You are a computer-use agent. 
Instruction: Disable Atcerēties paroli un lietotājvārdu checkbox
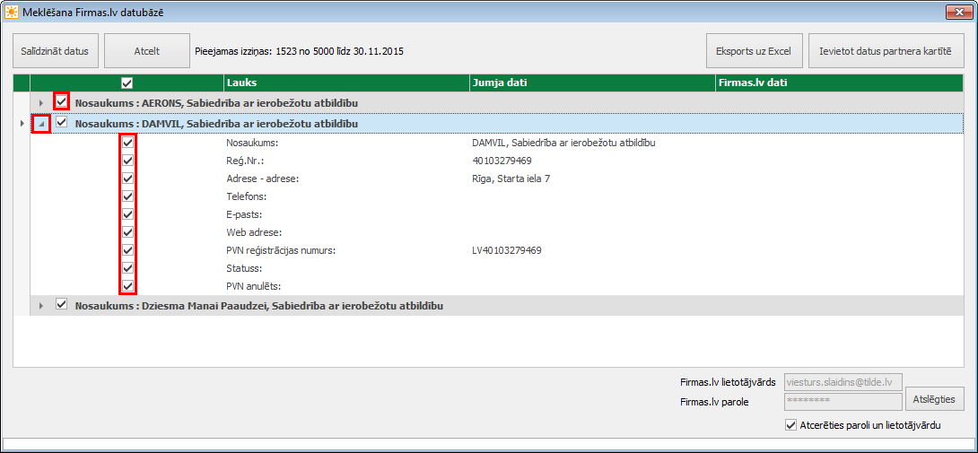(x=790, y=425)
